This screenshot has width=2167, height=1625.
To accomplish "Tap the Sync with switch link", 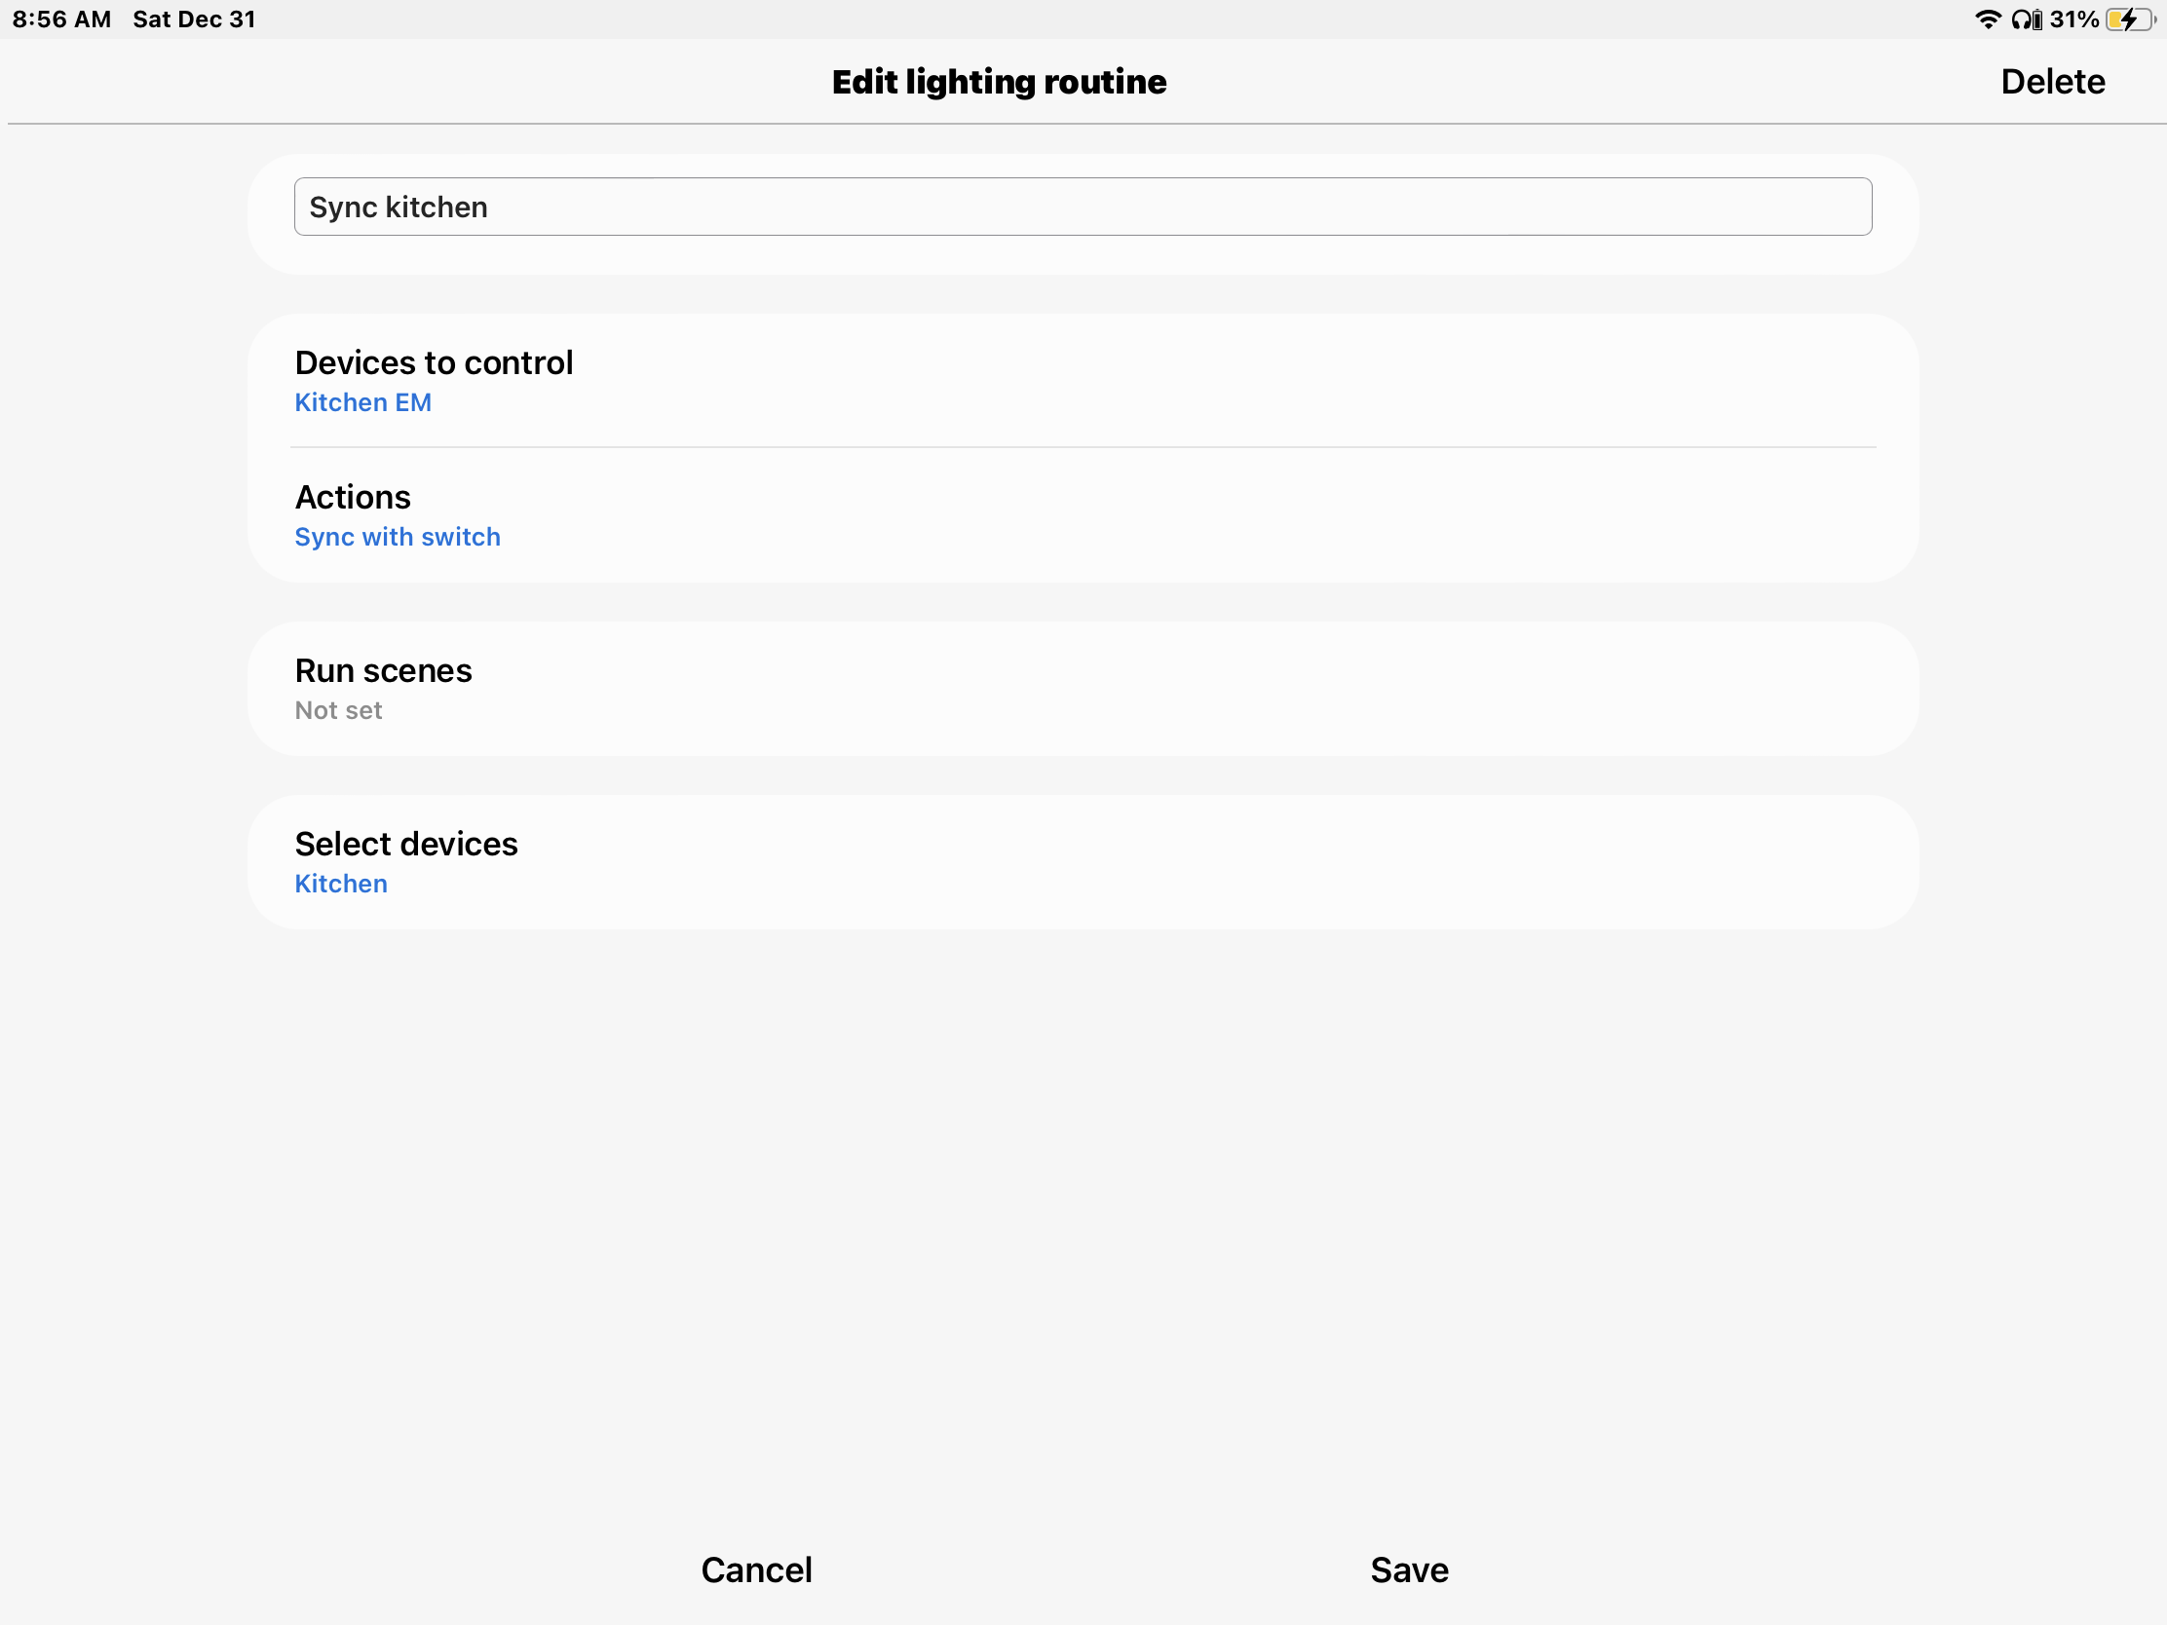I will 397,537.
